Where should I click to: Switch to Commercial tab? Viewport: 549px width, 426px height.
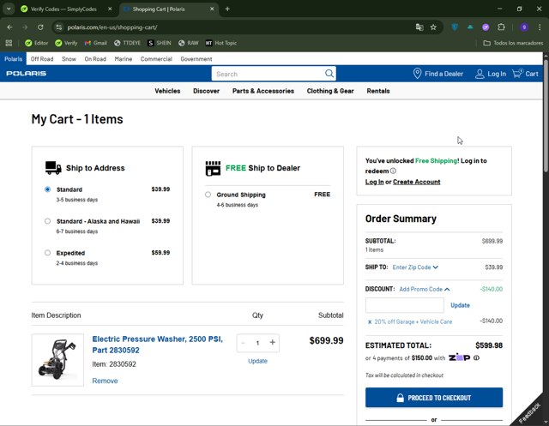click(156, 59)
